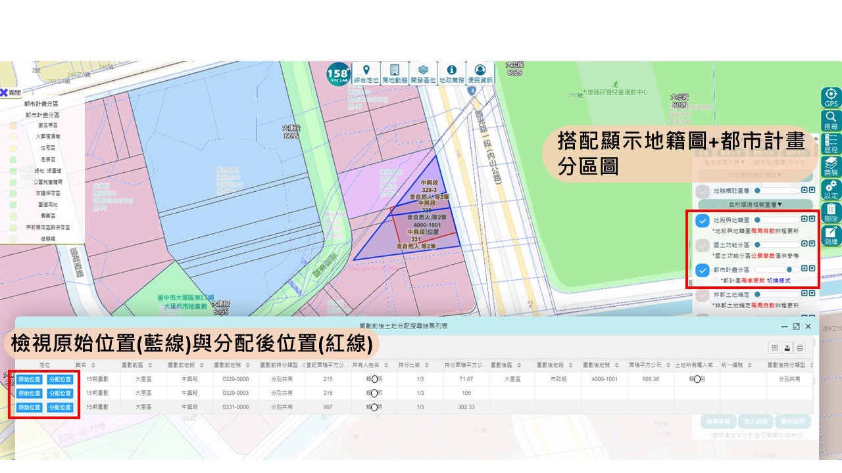Screen dimensions: 842x473
Task: Move 國土功能分區 layer up
Action: pyautogui.click(x=805, y=244)
